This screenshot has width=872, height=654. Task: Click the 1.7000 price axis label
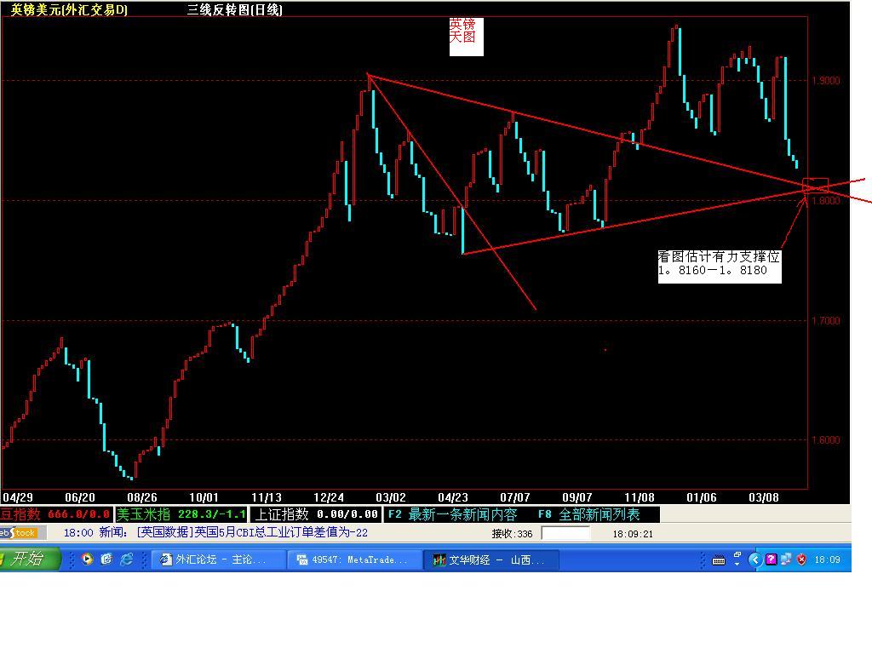(x=826, y=321)
